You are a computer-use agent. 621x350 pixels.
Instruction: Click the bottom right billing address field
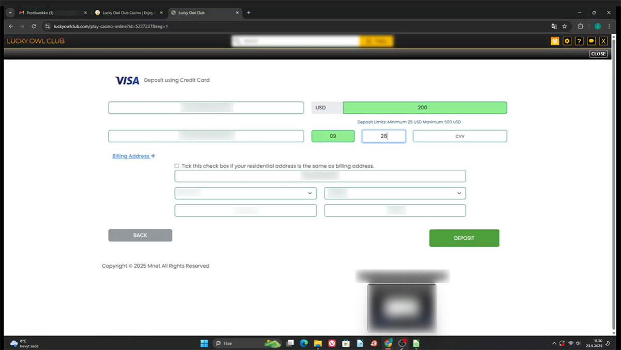click(x=395, y=211)
